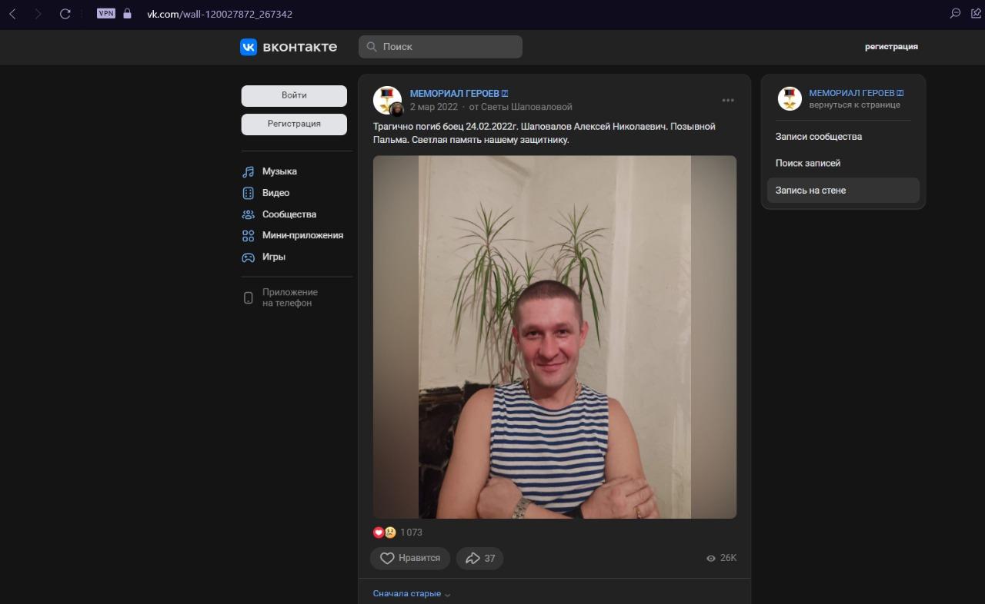Reload the page with refresh icon
Screen dimensions: 985x604
[65, 14]
